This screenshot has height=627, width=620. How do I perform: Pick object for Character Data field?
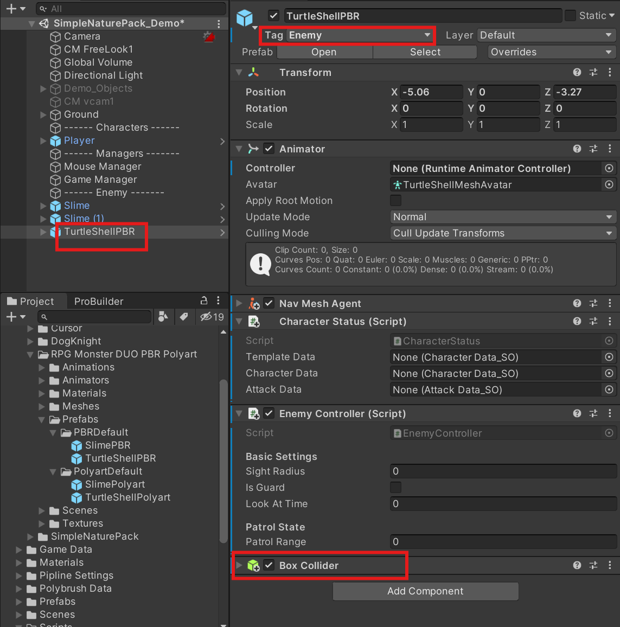[609, 374]
